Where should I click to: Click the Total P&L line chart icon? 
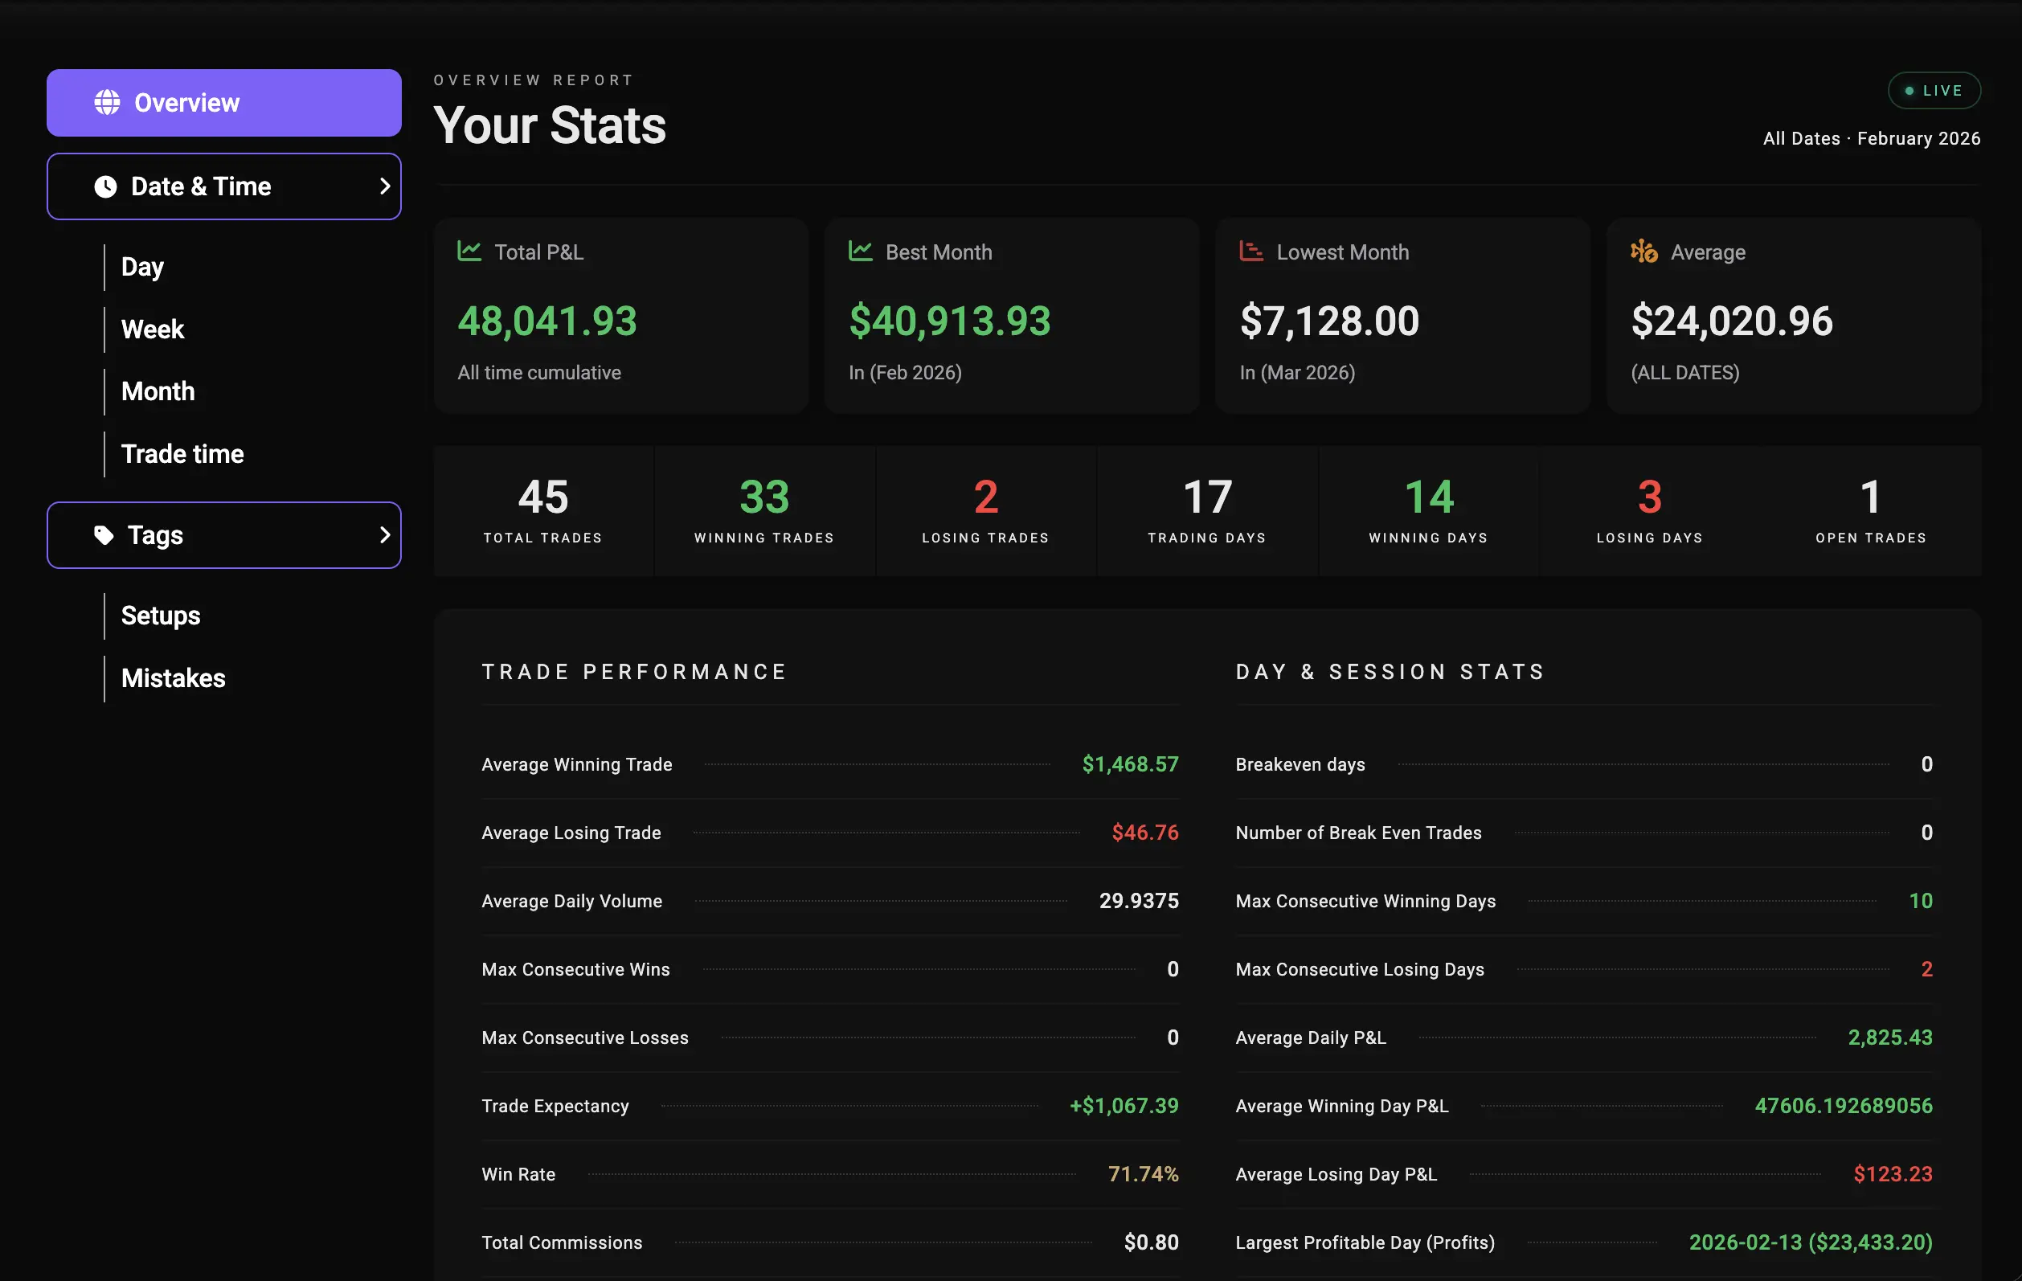pos(470,251)
